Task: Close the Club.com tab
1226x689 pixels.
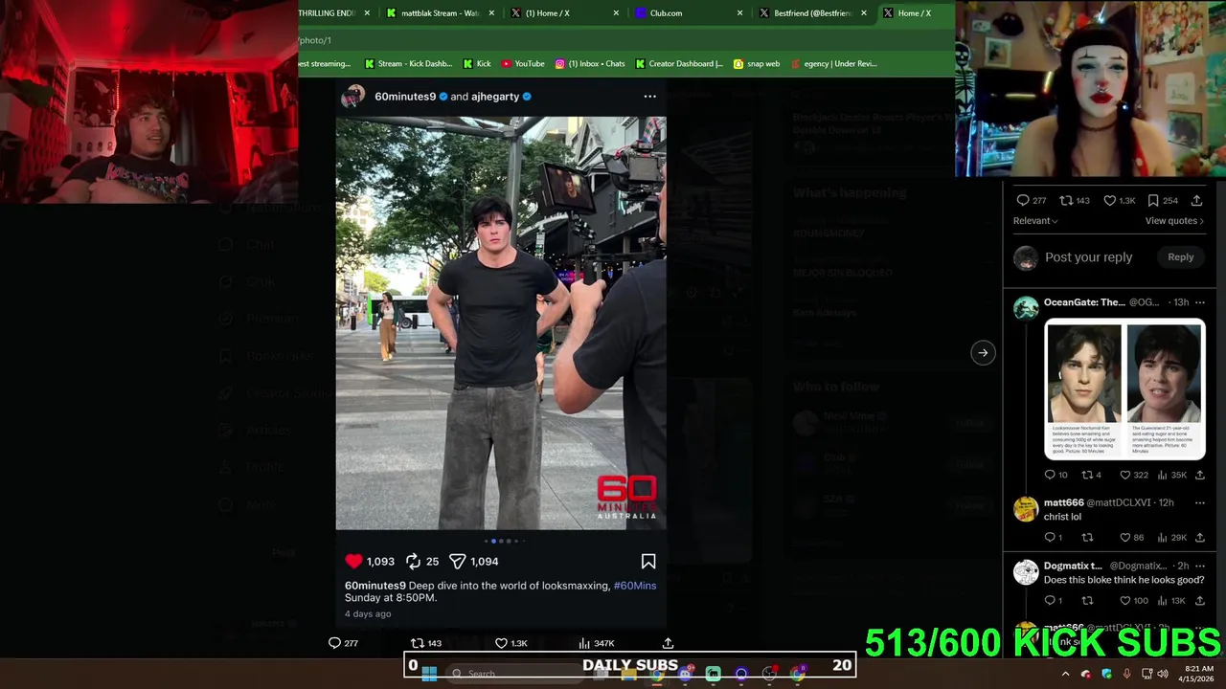Action: click(739, 13)
